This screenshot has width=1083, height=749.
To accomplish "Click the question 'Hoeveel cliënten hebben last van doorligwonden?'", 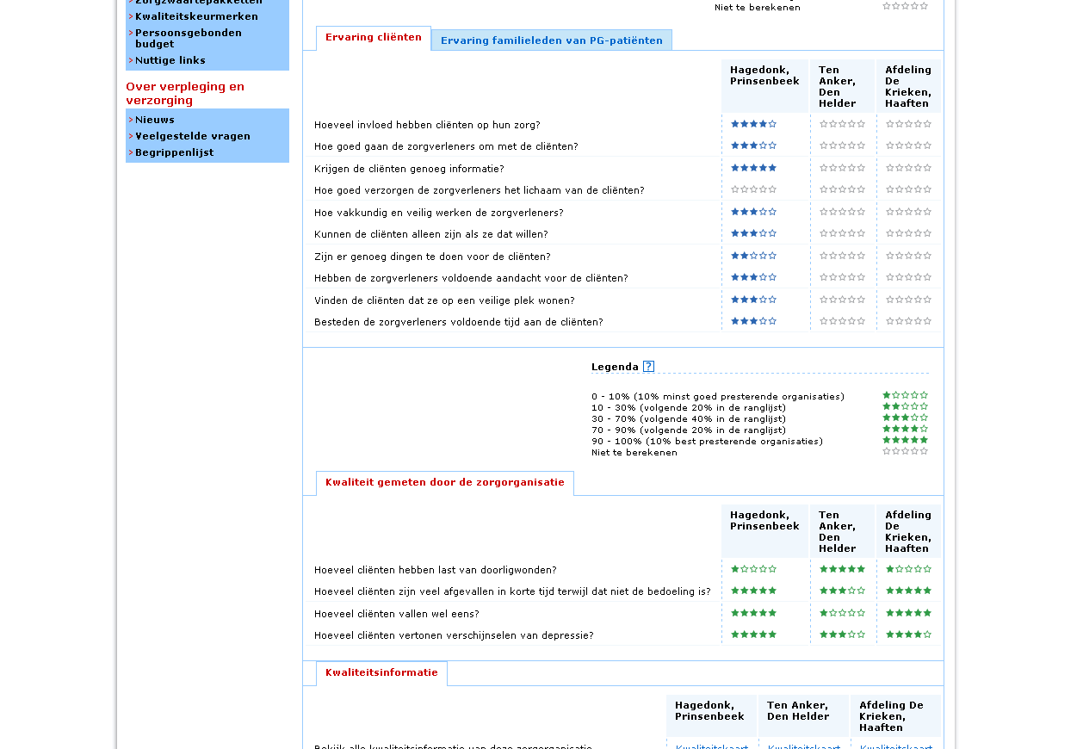I will [x=436, y=570].
